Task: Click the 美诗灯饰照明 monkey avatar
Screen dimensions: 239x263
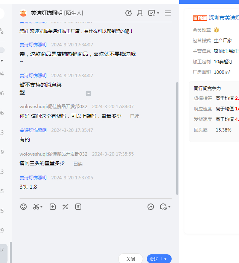Action: 24,13
